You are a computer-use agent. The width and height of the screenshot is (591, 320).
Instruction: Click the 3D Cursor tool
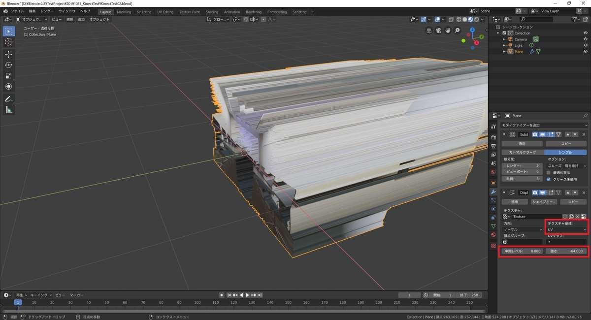(x=8, y=42)
